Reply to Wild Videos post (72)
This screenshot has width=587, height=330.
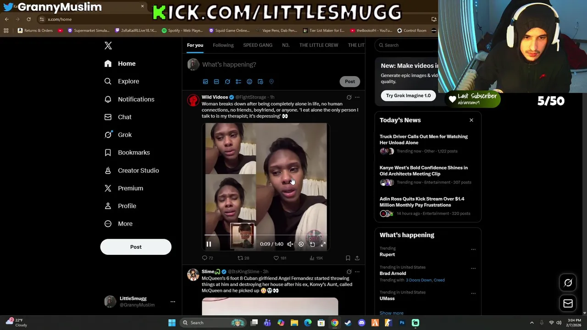(208, 258)
